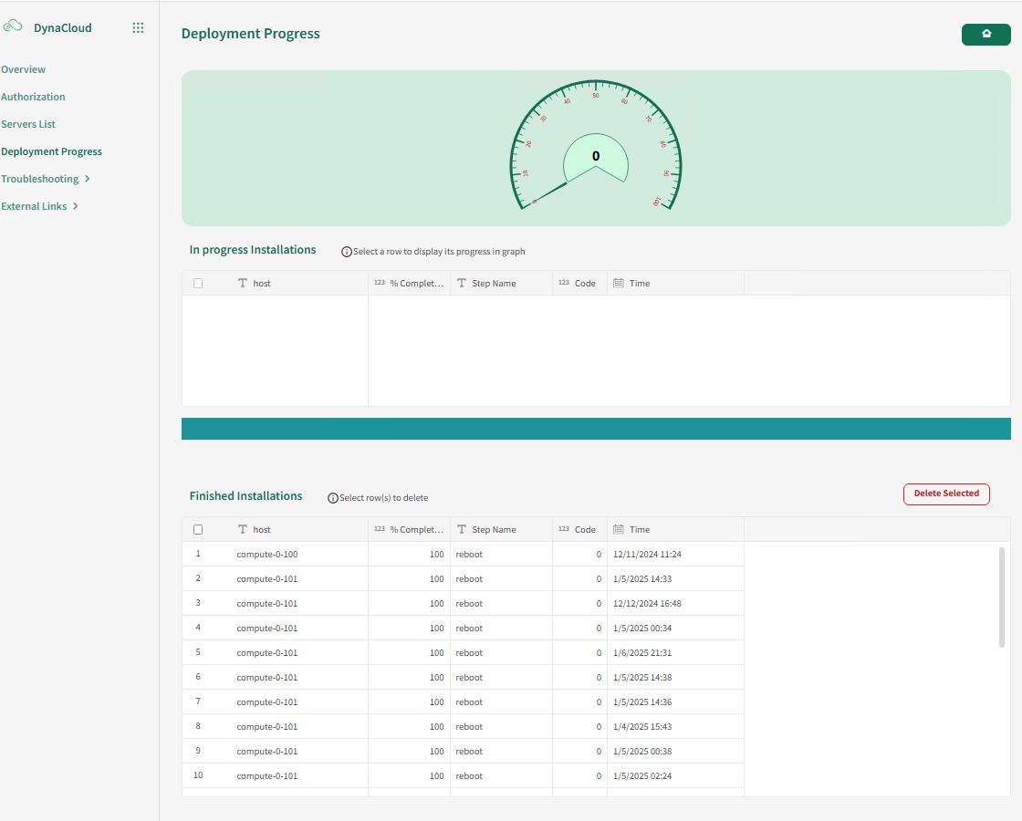1022x821 pixels.
Task: Click the progress gauge dial
Action: point(596,151)
